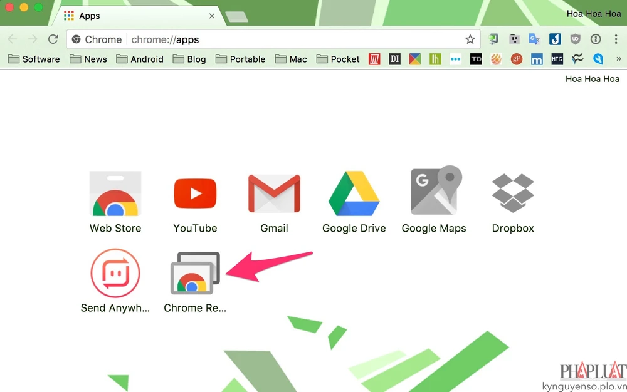This screenshot has width=627, height=392.
Task: Open the Web Store app
Action: [115, 195]
